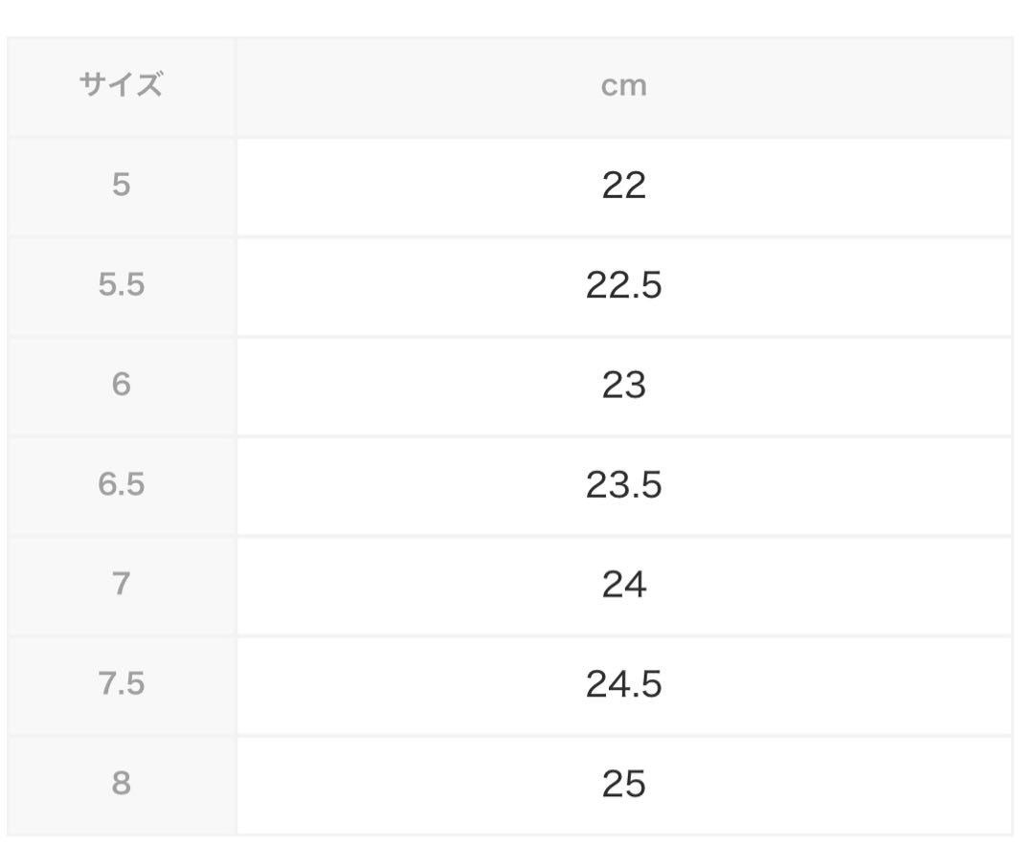The image size is (1034, 845).
Task: Select the 23 cm value
Action: click(x=624, y=387)
